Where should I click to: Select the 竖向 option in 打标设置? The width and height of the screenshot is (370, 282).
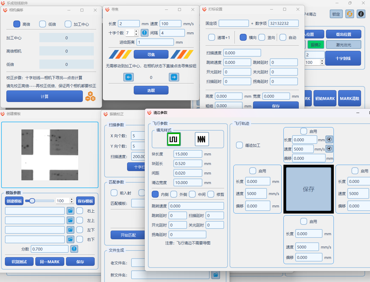(x=262, y=37)
